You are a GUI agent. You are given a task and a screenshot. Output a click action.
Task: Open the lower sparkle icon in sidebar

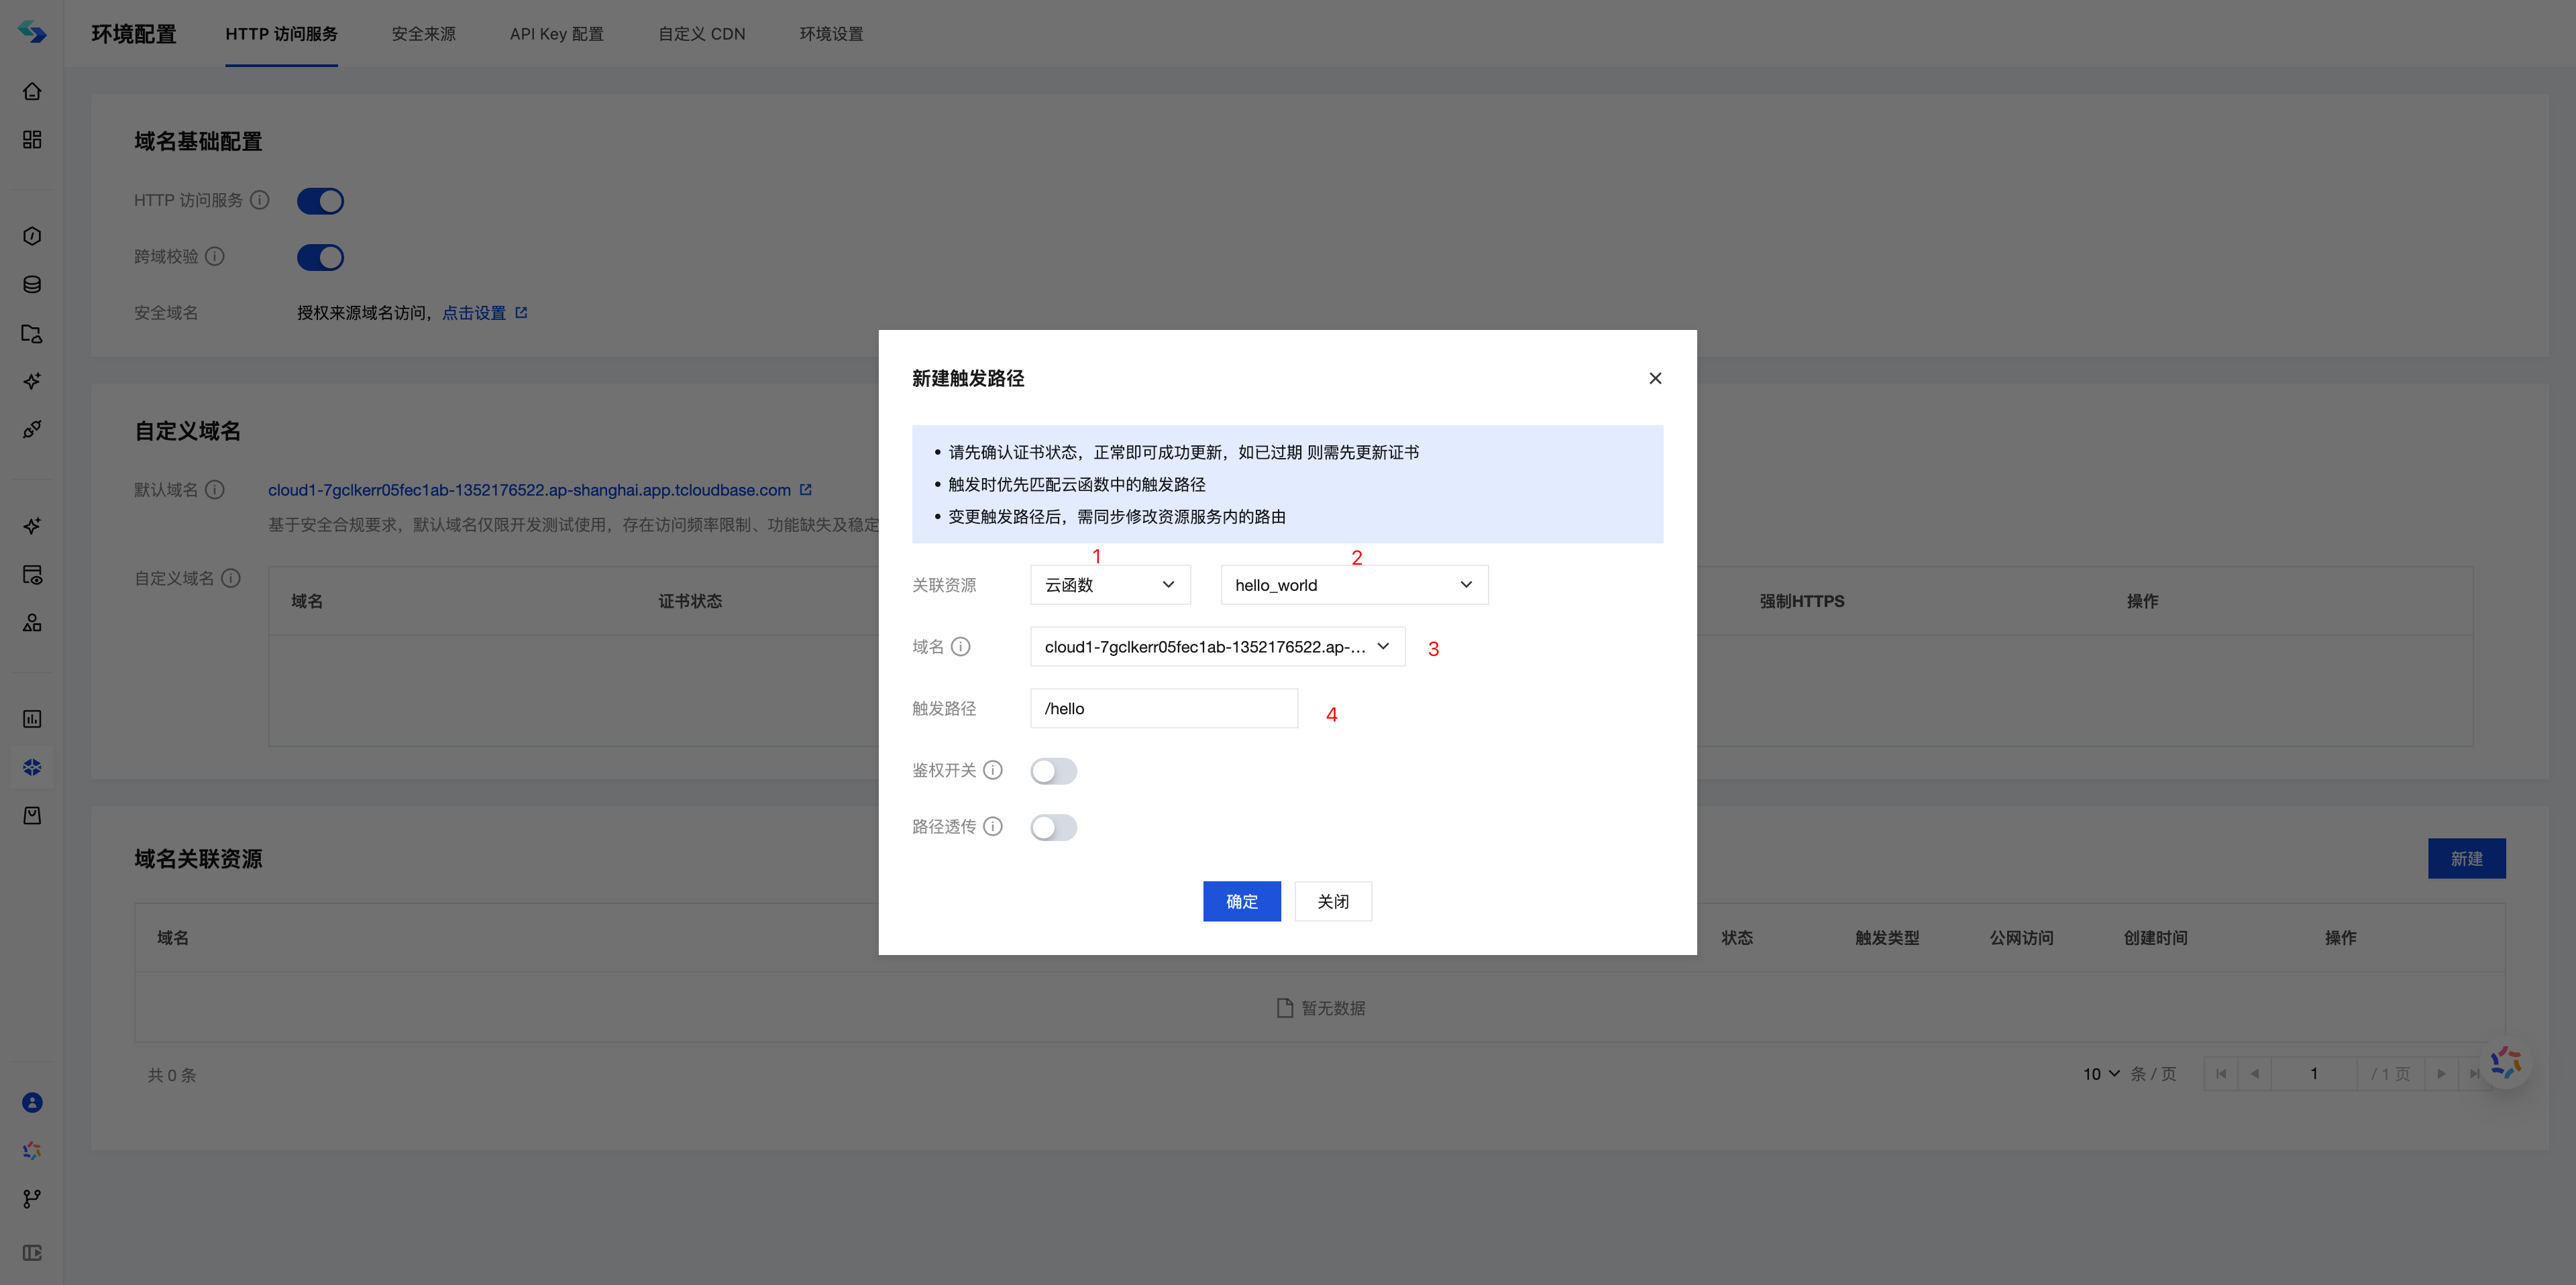tap(32, 526)
